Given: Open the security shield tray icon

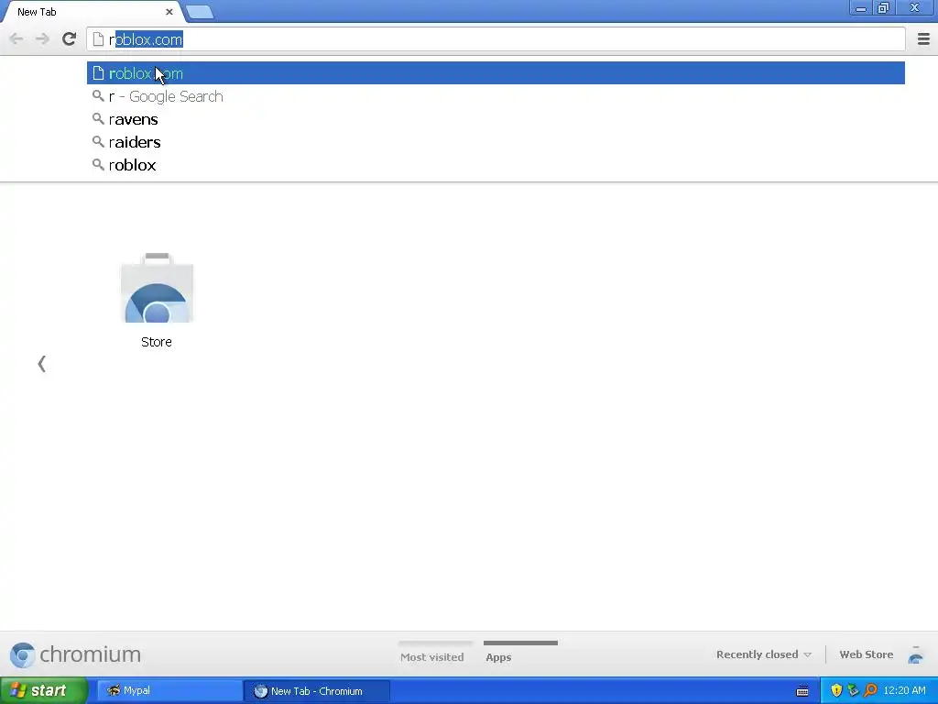Looking at the screenshot, I should 835,690.
